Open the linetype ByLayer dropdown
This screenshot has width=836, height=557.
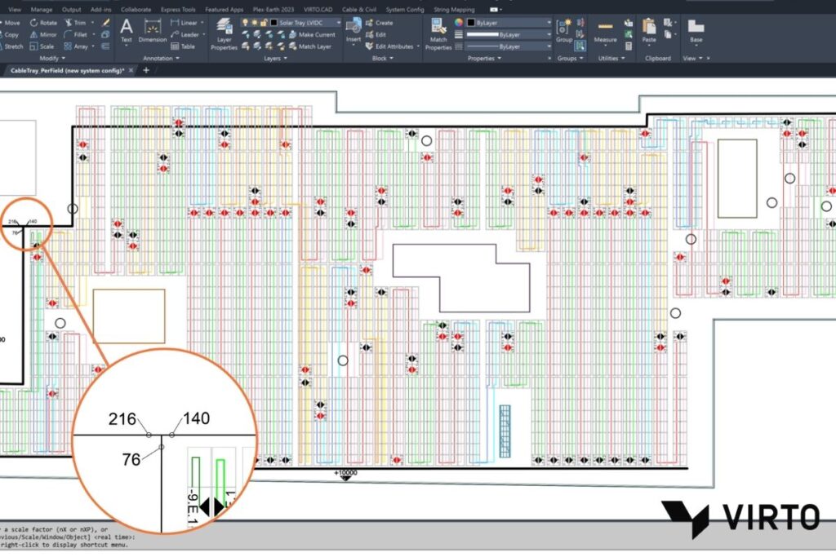click(x=549, y=46)
